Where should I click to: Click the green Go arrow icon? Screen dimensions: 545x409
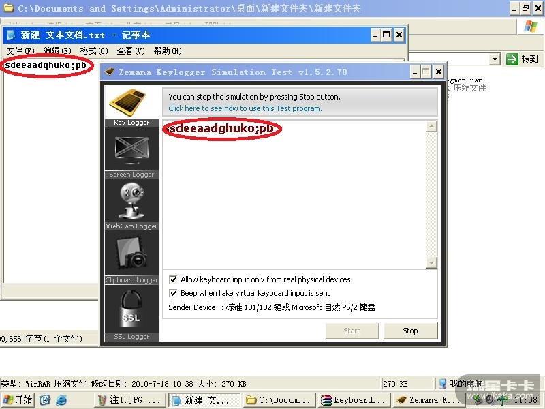click(x=512, y=59)
